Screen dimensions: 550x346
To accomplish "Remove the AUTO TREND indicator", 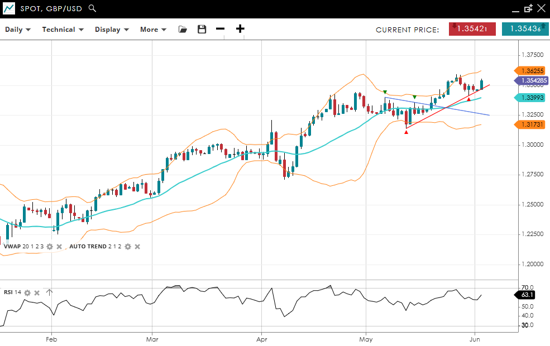I will tap(137, 247).
